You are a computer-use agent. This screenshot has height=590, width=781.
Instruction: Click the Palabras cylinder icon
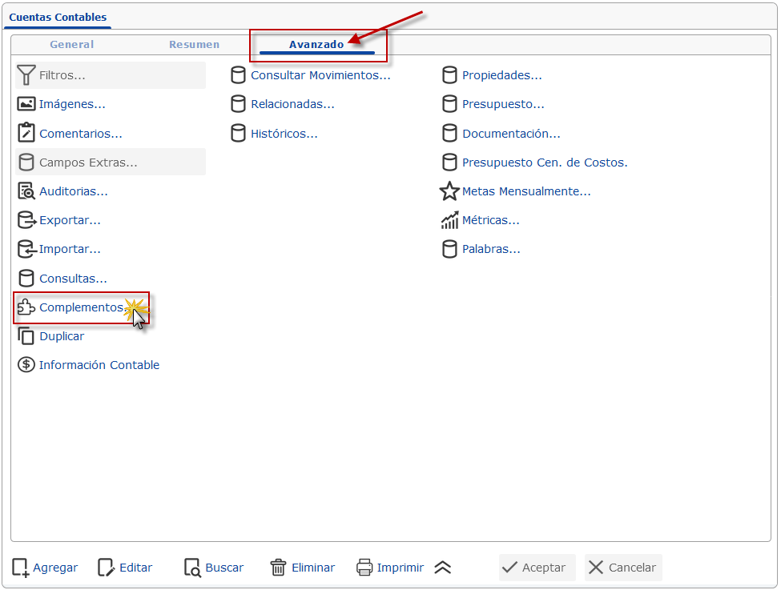(449, 249)
